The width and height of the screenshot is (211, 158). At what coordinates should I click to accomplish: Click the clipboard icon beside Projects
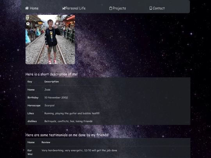click(x=111, y=8)
